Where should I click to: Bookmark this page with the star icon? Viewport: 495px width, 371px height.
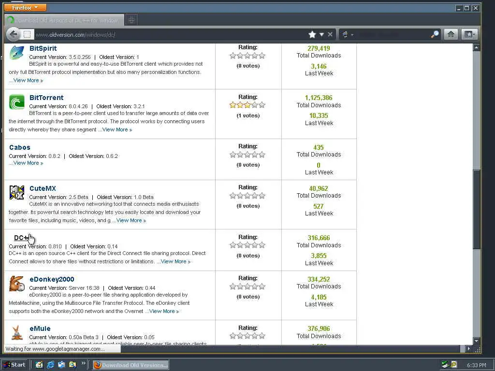[x=312, y=34]
